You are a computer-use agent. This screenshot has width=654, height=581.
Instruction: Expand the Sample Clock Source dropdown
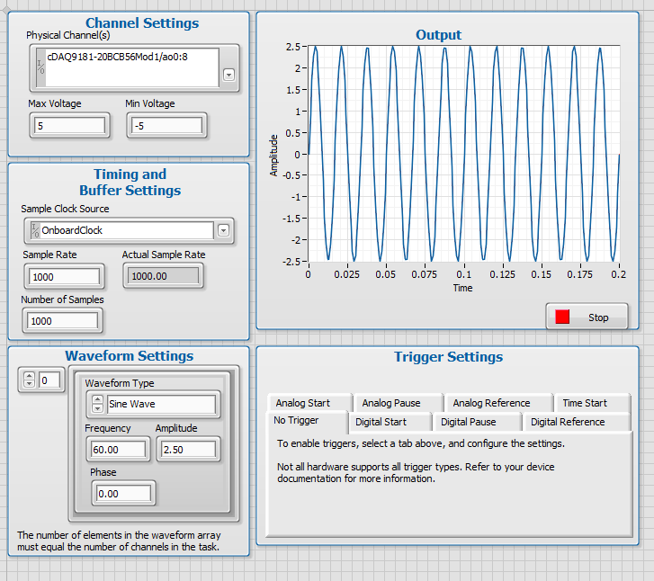pyautogui.click(x=224, y=230)
